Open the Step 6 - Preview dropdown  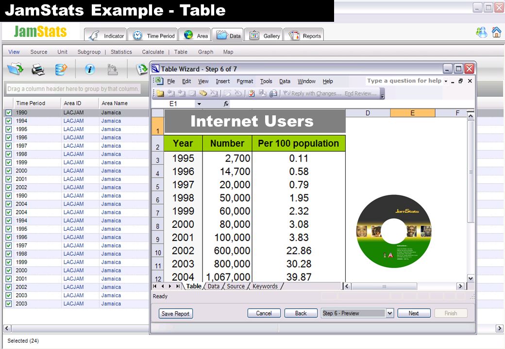(390, 313)
